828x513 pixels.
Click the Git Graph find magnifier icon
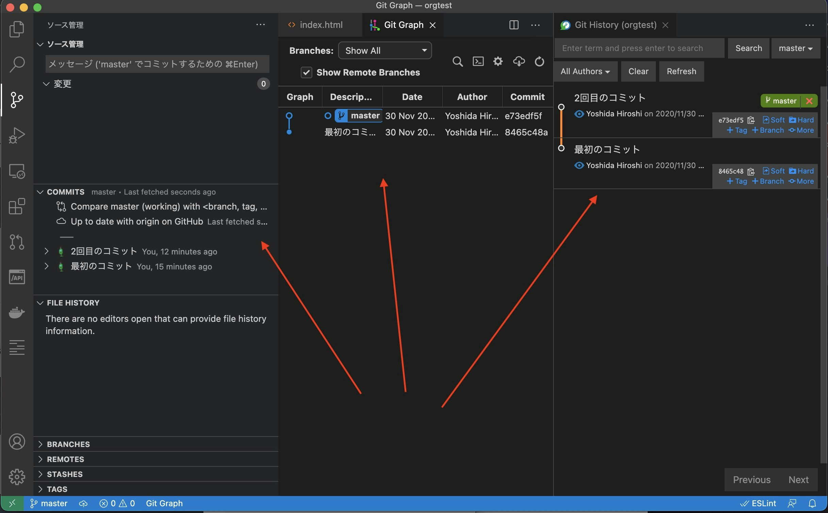(x=458, y=62)
